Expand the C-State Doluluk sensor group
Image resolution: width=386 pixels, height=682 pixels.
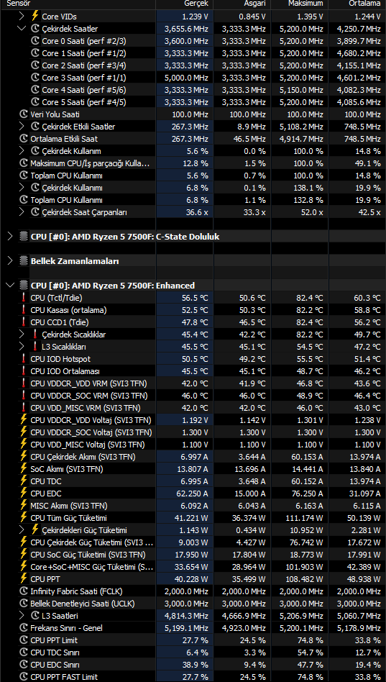[x=10, y=237]
